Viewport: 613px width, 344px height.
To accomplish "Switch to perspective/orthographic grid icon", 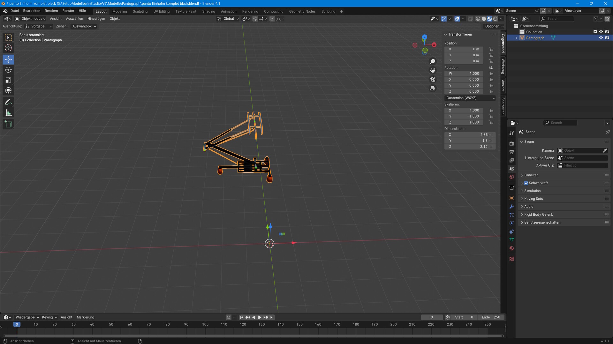I will tap(433, 88).
